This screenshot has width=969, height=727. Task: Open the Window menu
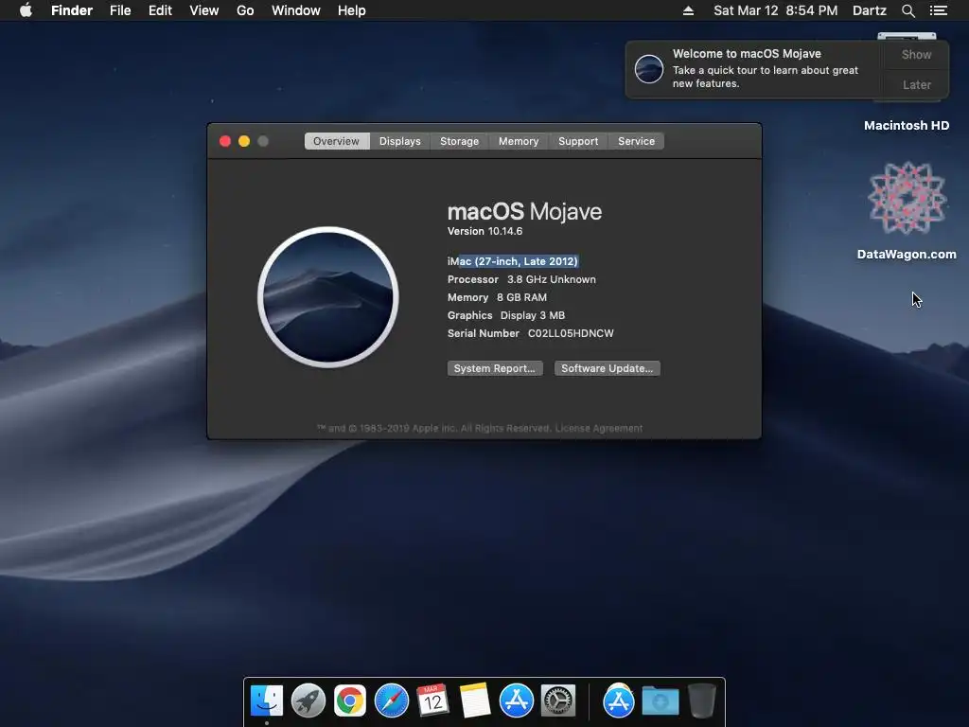pos(296,10)
